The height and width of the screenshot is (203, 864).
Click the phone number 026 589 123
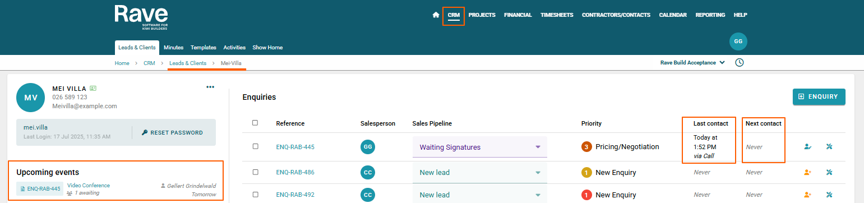click(70, 97)
